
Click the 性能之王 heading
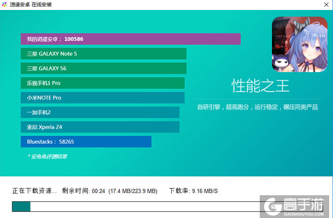pyautogui.click(x=260, y=86)
